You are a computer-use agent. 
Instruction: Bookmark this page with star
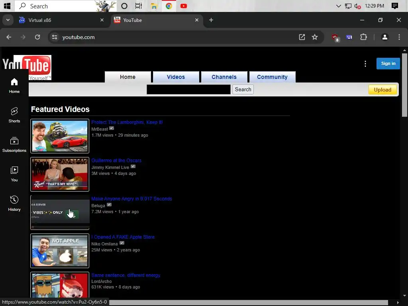pos(315,37)
